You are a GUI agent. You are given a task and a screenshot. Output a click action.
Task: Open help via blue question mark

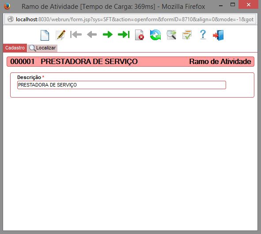[x=203, y=34]
